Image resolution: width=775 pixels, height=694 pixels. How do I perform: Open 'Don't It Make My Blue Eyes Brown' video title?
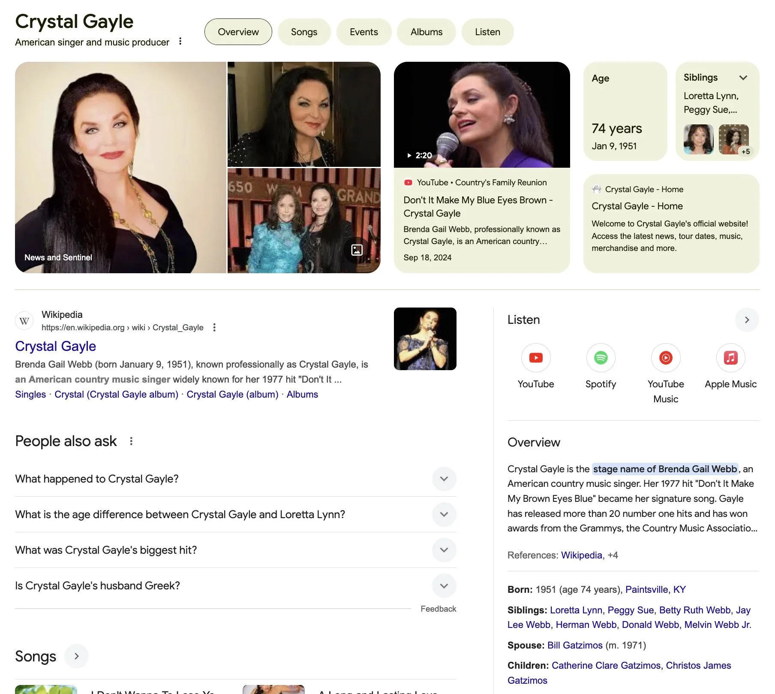tap(478, 207)
